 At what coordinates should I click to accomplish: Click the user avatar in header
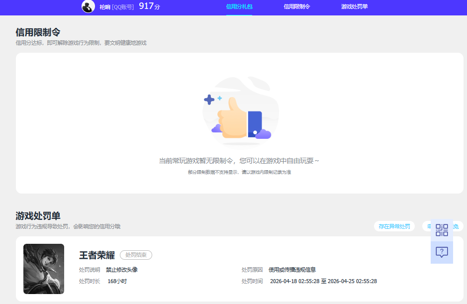pos(88,6)
